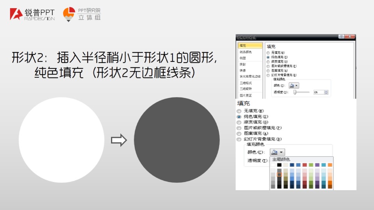The width and height of the screenshot is (374, 210).
Task: Open the 颜色 dropdown in the small dialog
Action: (294, 85)
